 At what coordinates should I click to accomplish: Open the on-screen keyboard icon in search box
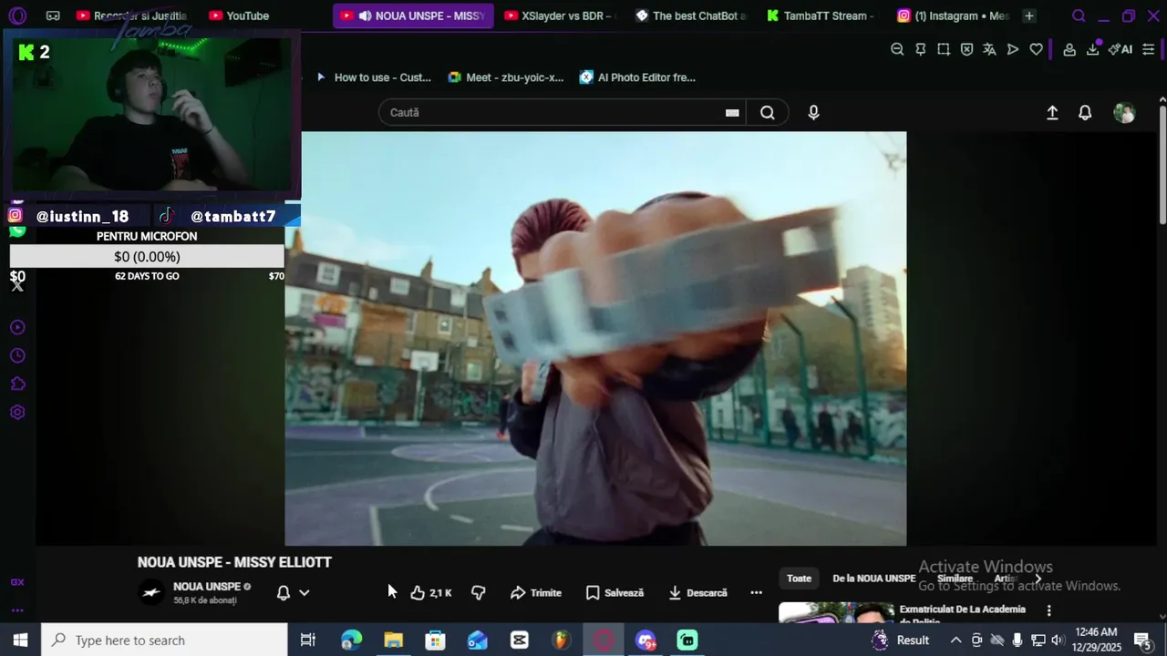point(731,113)
